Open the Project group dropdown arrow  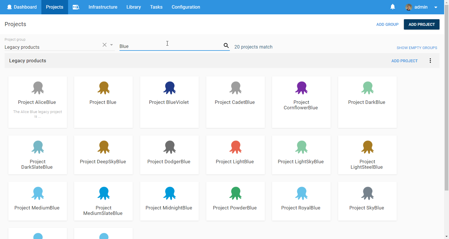point(111,45)
